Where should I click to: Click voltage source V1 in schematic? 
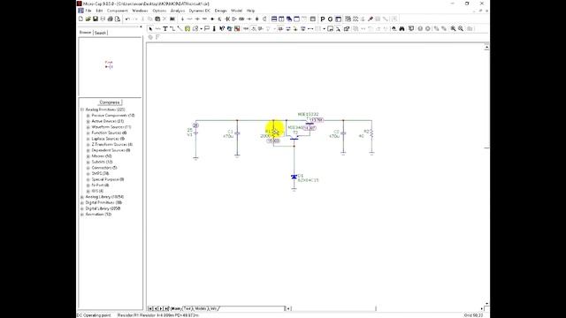click(195, 133)
